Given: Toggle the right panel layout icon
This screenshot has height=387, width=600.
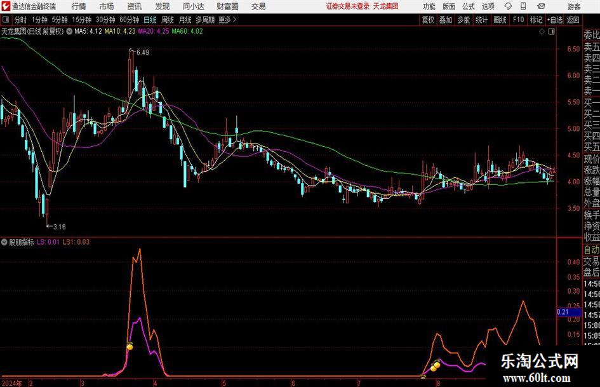Looking at the screenshot, I should tap(551, 31).
